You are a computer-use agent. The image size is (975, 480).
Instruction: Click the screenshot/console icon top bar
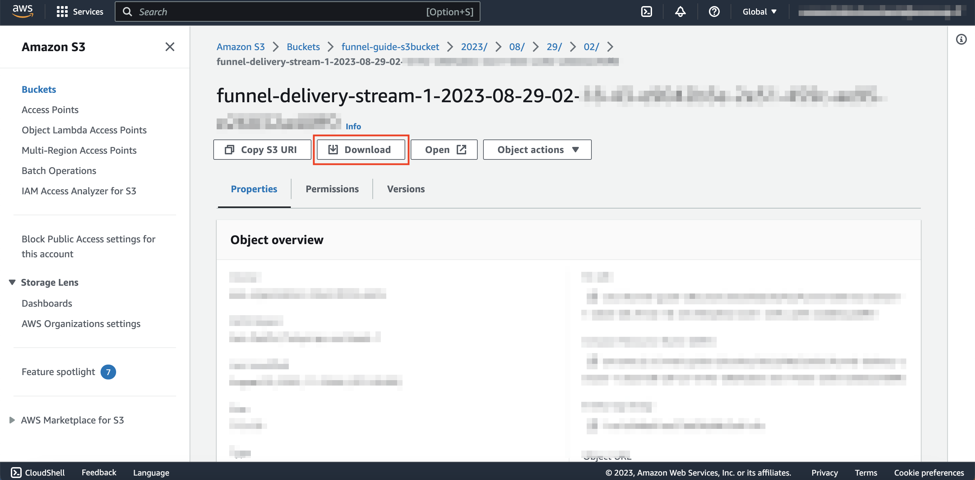[647, 11]
